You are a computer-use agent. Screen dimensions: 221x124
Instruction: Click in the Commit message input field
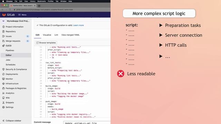pos(87,123)
